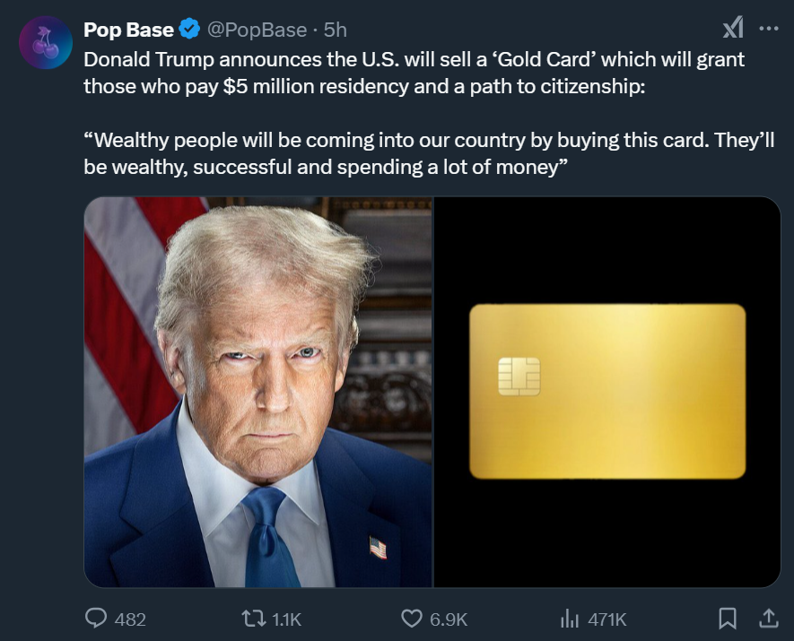Open the gold card image
Viewport: 794px width, 641px height.
click(607, 392)
